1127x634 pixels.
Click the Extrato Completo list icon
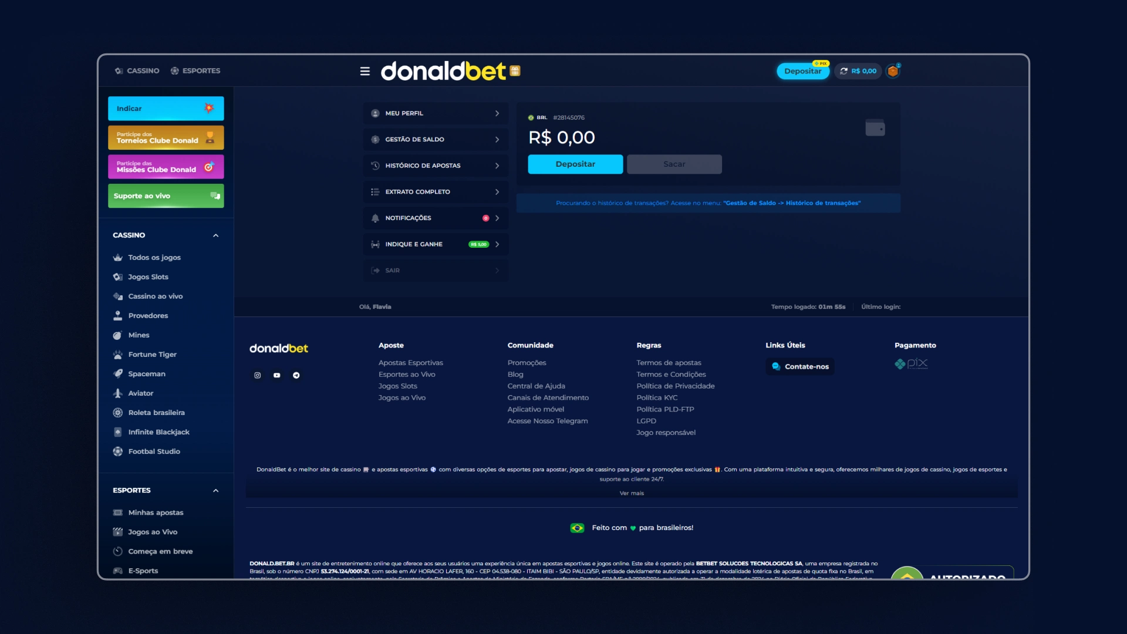[375, 192]
